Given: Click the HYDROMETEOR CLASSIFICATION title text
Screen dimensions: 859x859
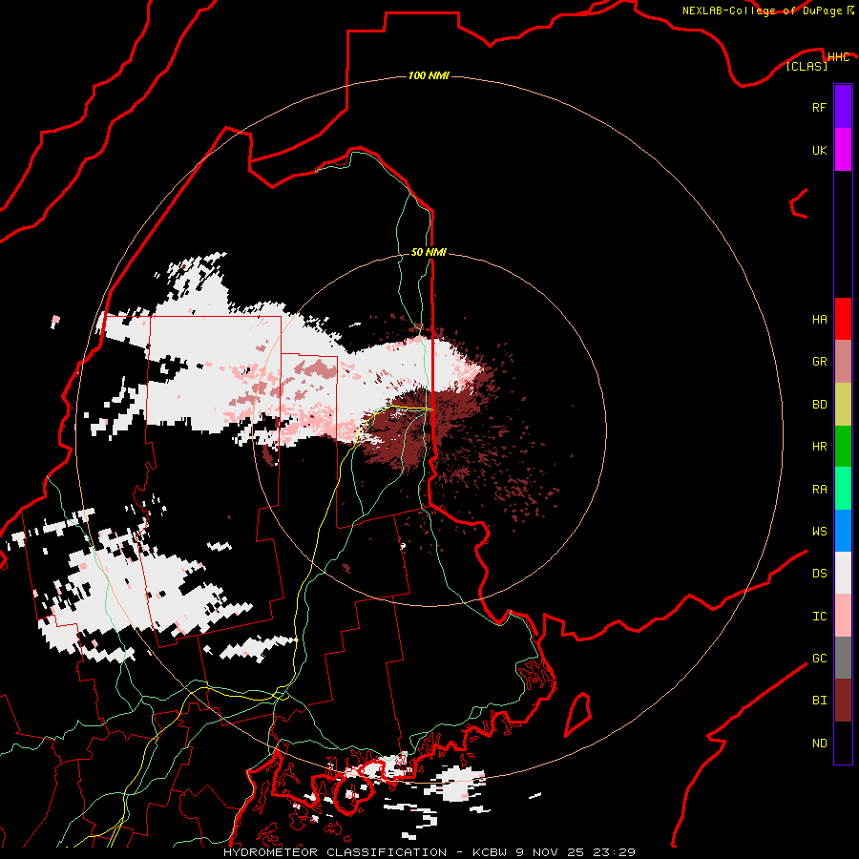Looking at the screenshot, I should [x=335, y=852].
